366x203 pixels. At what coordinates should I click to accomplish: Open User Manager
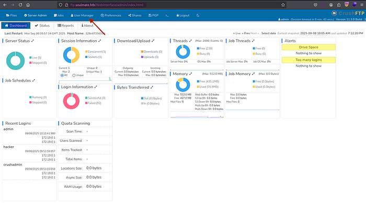click(82, 15)
